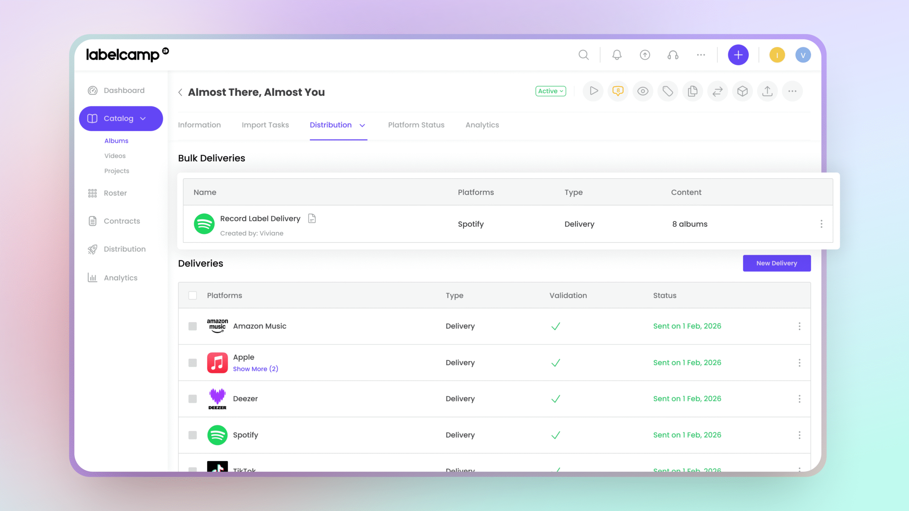Expand the Distribution tab chevron
Image resolution: width=909 pixels, height=511 pixels.
click(x=362, y=125)
